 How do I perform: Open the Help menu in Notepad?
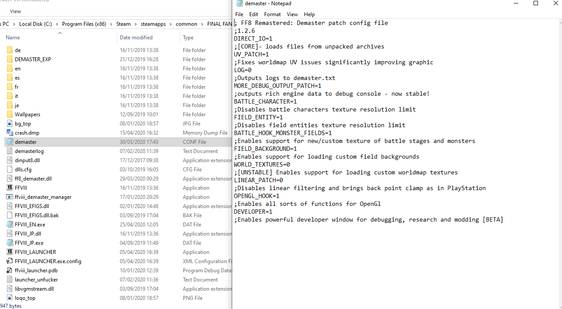click(x=309, y=14)
